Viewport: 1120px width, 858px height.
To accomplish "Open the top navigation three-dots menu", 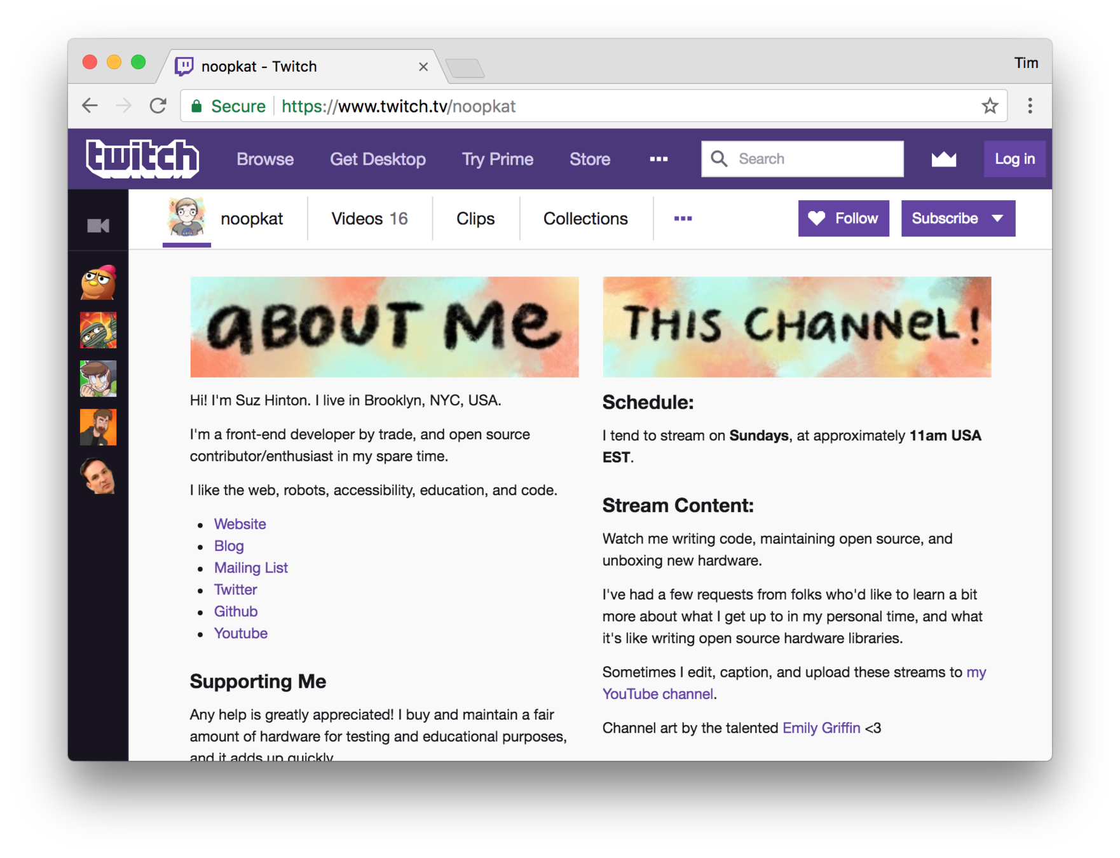I will (659, 159).
